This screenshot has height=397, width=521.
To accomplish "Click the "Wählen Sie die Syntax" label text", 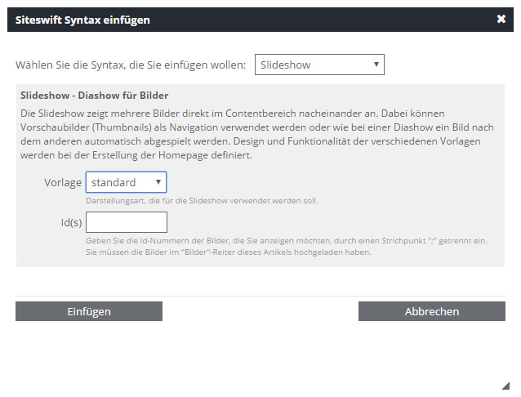I will click(x=131, y=65).
